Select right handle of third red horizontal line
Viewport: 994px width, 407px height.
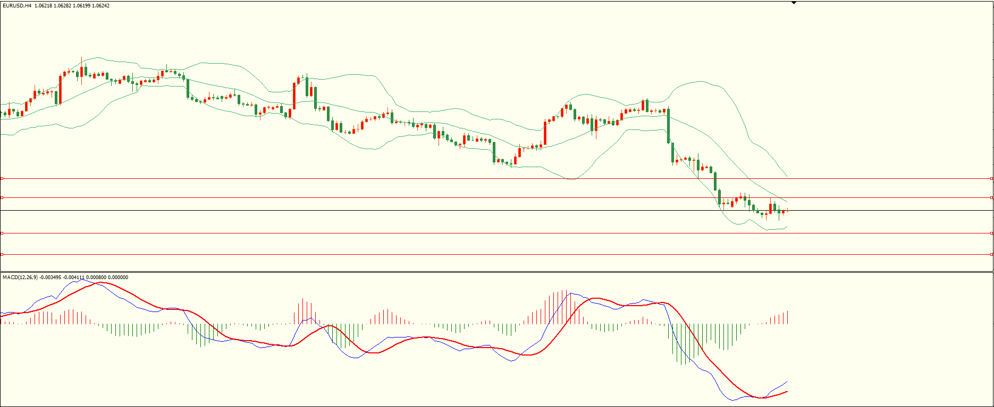992,233
